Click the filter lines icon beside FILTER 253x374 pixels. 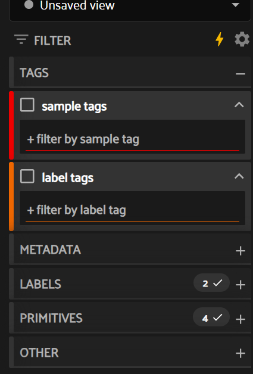[x=21, y=39]
